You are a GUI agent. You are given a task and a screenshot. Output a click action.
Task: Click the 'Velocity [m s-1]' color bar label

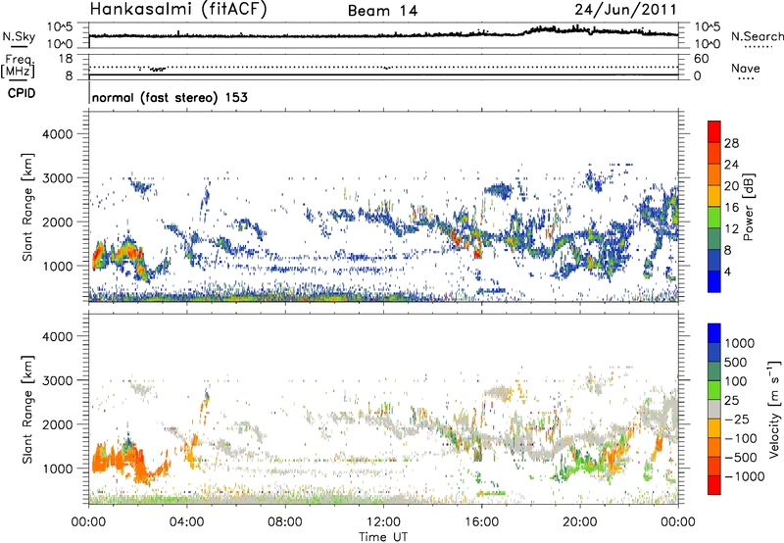click(x=774, y=409)
